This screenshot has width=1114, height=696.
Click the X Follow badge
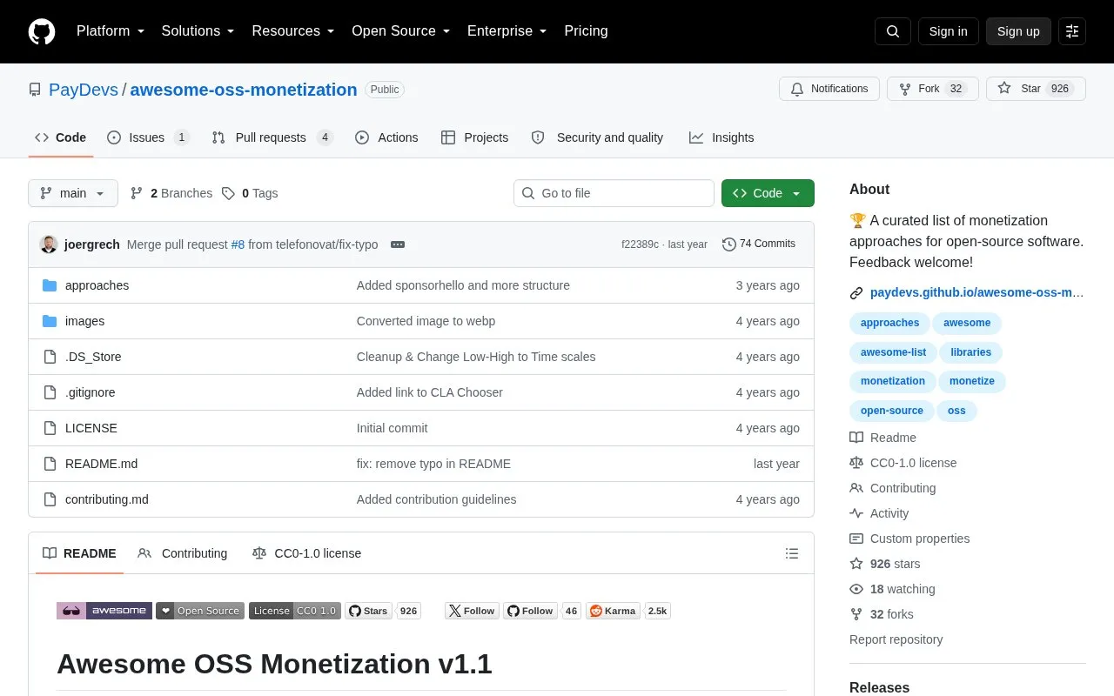472,611
